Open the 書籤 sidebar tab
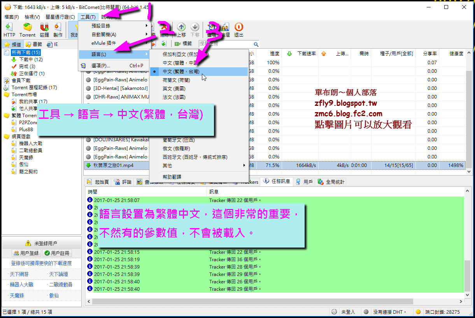475x318 pixels. point(34,44)
